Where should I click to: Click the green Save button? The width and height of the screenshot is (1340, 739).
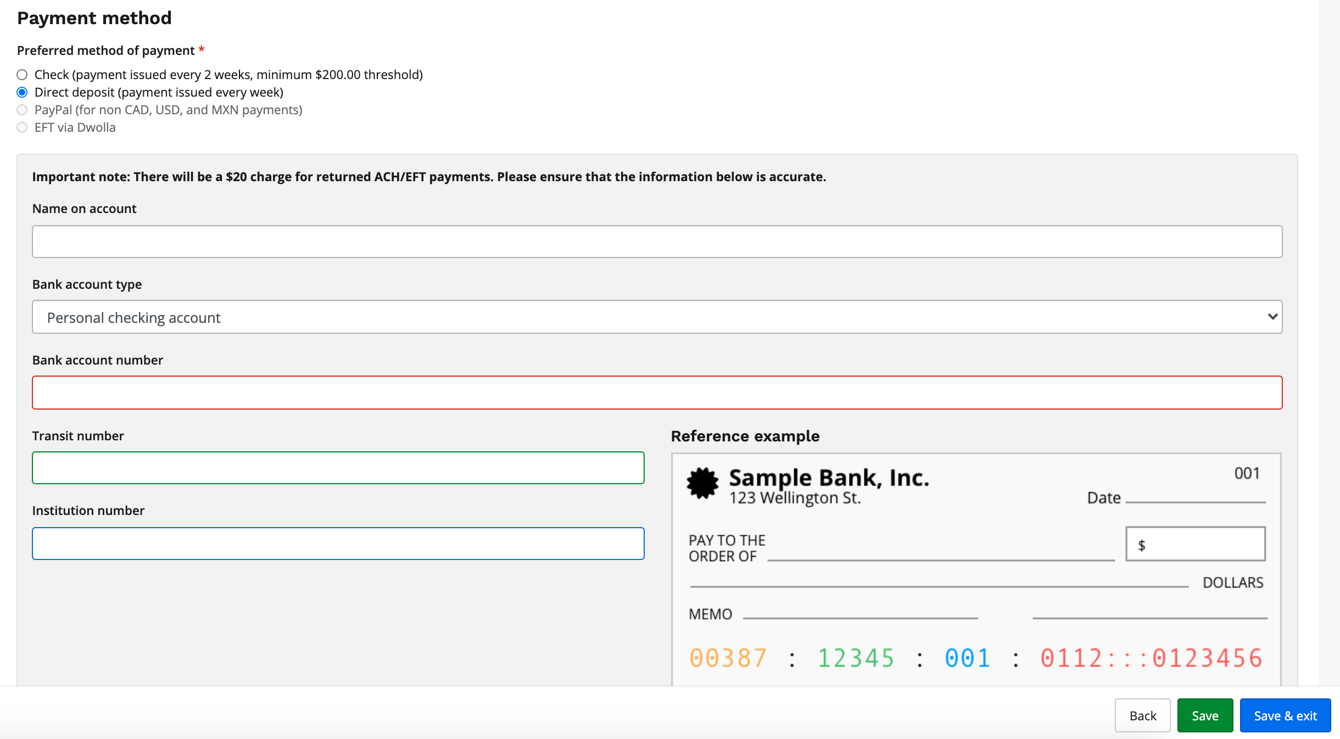pyautogui.click(x=1205, y=715)
